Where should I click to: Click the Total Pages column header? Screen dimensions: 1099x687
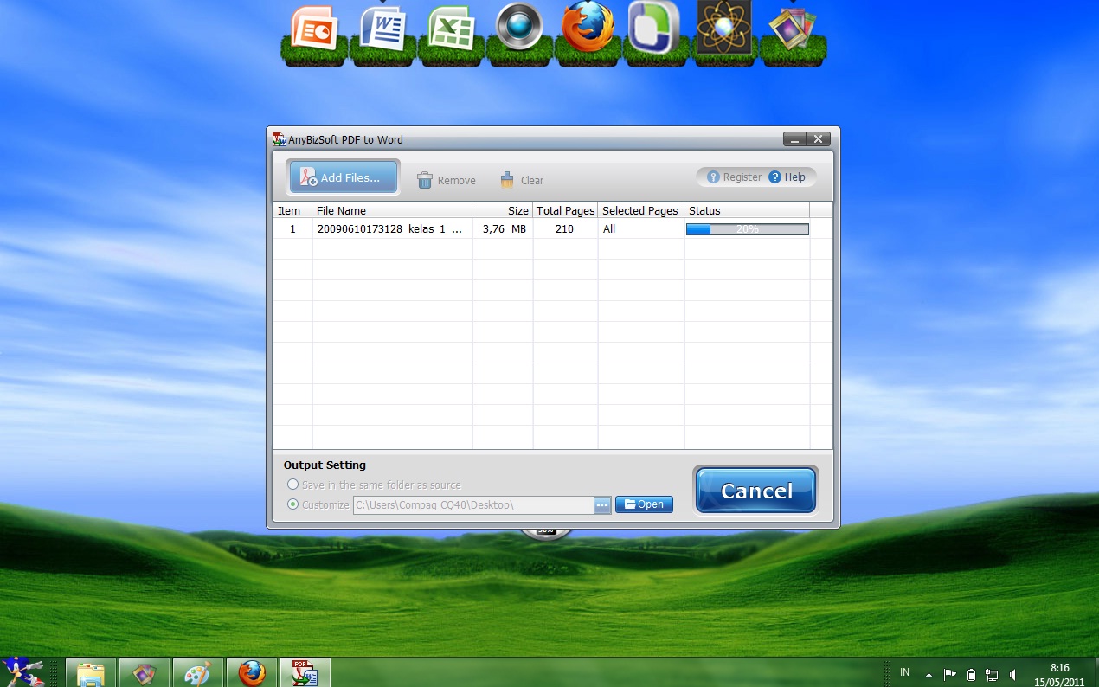(x=565, y=210)
